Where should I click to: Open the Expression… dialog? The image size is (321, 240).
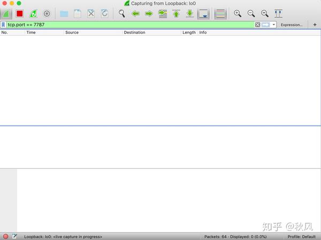click(x=292, y=25)
